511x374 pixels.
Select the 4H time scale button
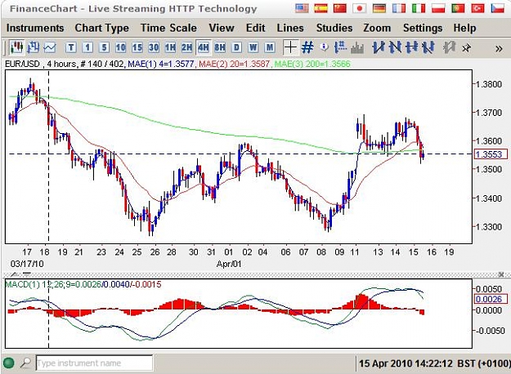pos(204,48)
